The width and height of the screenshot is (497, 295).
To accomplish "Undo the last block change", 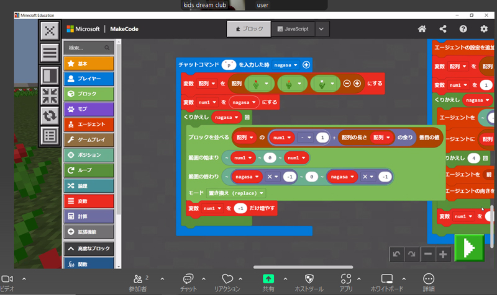I will tap(396, 254).
